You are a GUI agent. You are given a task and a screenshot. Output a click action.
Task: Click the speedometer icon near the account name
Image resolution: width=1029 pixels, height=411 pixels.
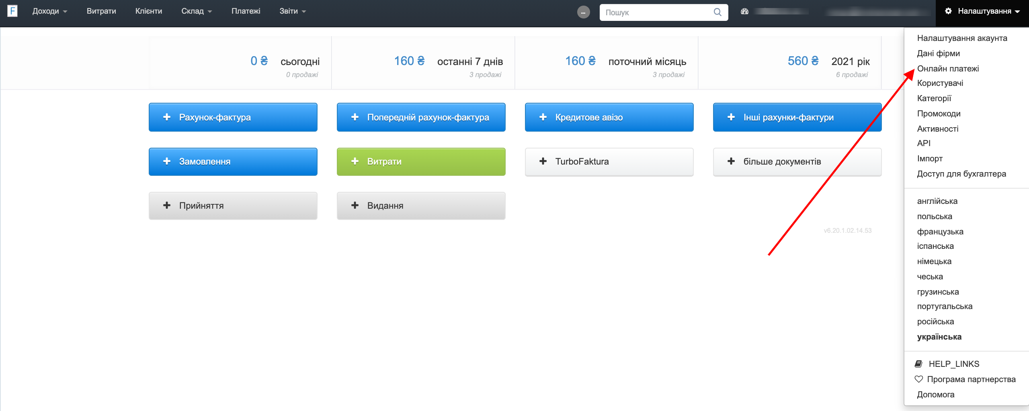(x=745, y=11)
